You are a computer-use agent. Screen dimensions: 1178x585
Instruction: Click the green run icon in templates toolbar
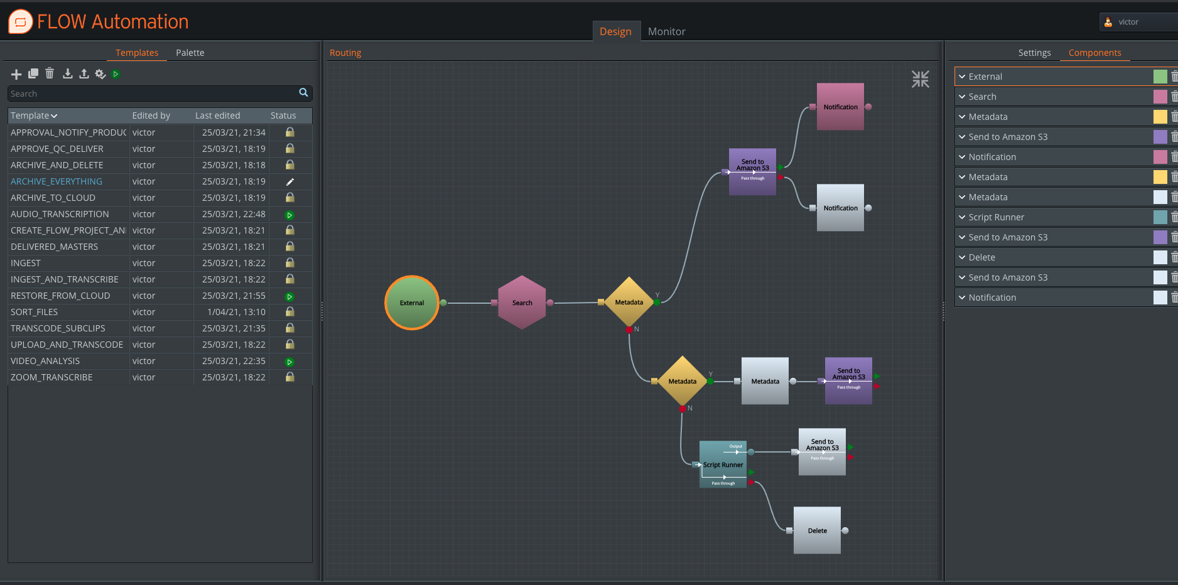point(116,74)
